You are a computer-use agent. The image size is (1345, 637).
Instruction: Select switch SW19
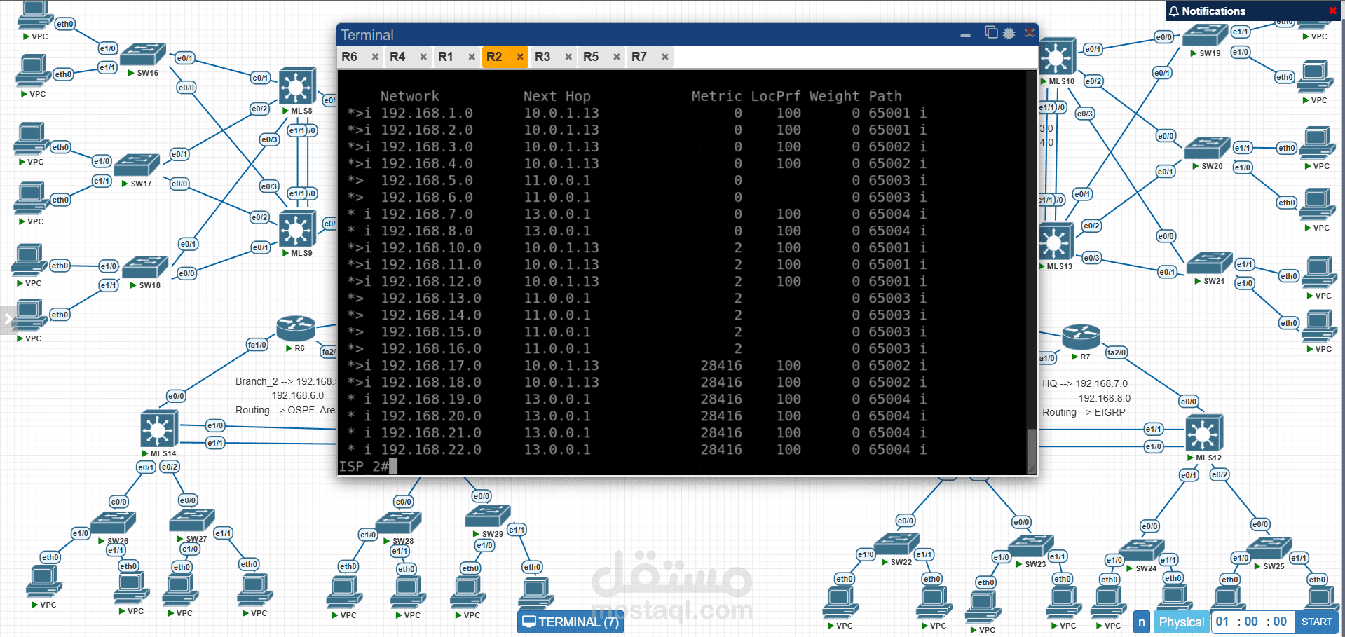(x=1205, y=36)
